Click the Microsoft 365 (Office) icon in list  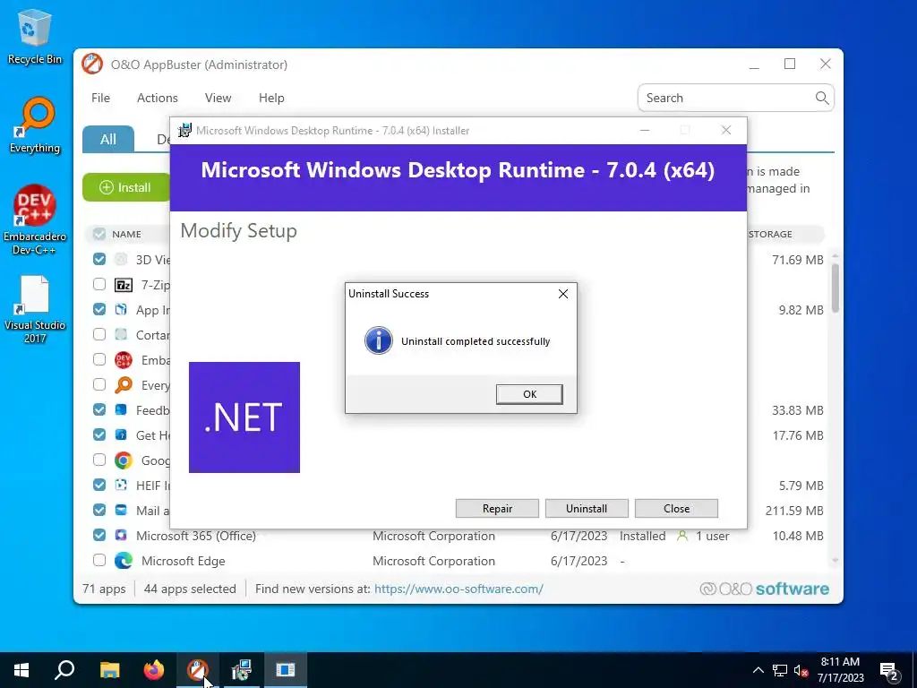121,536
